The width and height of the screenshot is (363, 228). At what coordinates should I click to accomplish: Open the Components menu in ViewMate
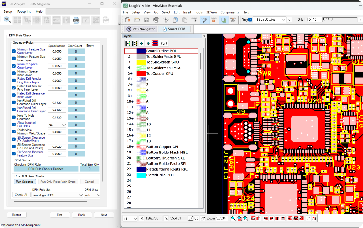tap(229, 12)
